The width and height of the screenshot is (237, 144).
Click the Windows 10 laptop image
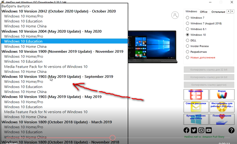pos(153,47)
